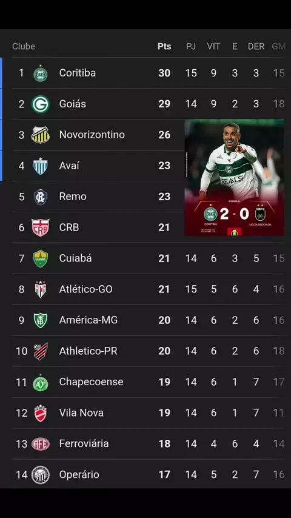
Task: Select the Avaí blue striped crest
Action: point(40,166)
